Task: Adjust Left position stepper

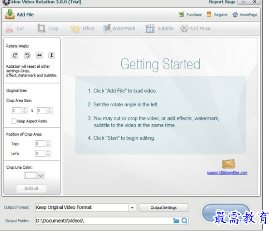Action: [48, 153]
